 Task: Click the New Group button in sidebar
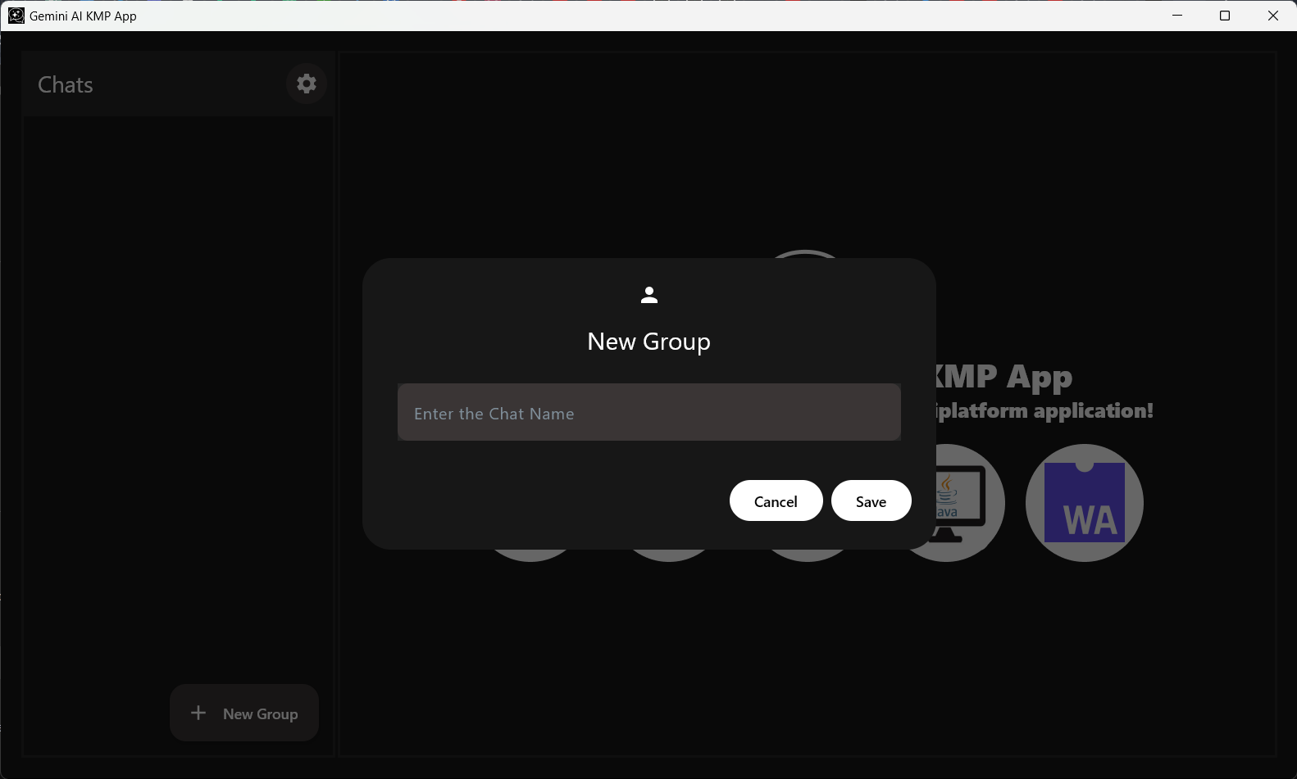[244, 713]
